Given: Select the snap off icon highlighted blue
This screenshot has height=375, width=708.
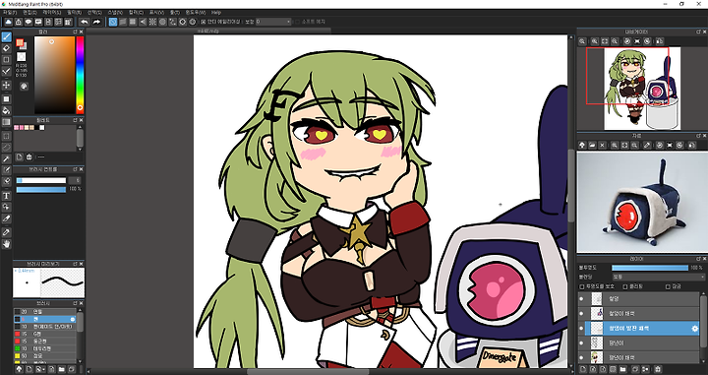Looking at the screenshot, I should pyautogui.click(x=113, y=22).
